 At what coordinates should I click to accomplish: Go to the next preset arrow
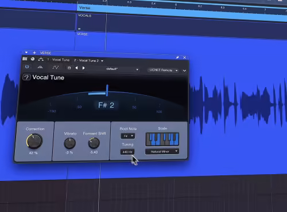click(84, 68)
